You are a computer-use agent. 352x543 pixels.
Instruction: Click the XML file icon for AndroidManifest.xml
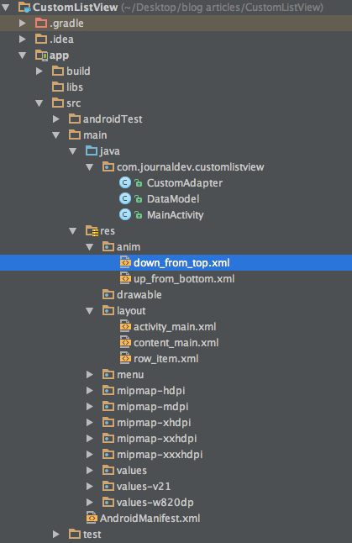[x=92, y=518]
